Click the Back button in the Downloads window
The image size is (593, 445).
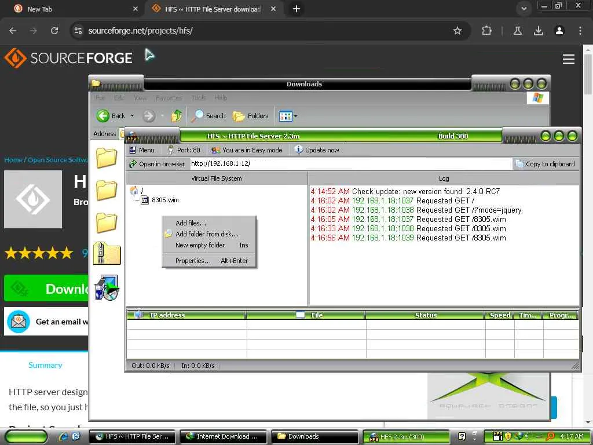click(x=111, y=116)
